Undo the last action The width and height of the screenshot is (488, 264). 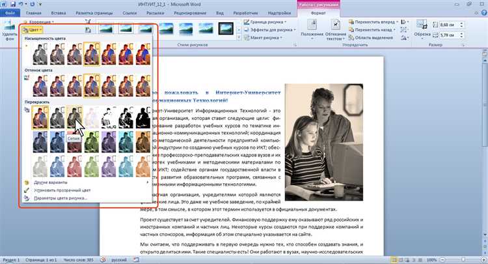(x=21, y=5)
